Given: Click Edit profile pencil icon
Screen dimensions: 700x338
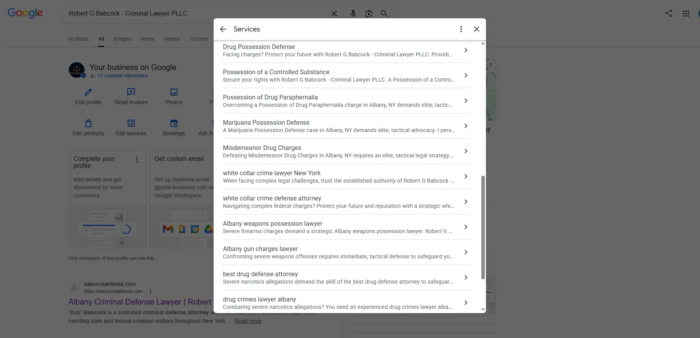Looking at the screenshot, I should coord(88,92).
